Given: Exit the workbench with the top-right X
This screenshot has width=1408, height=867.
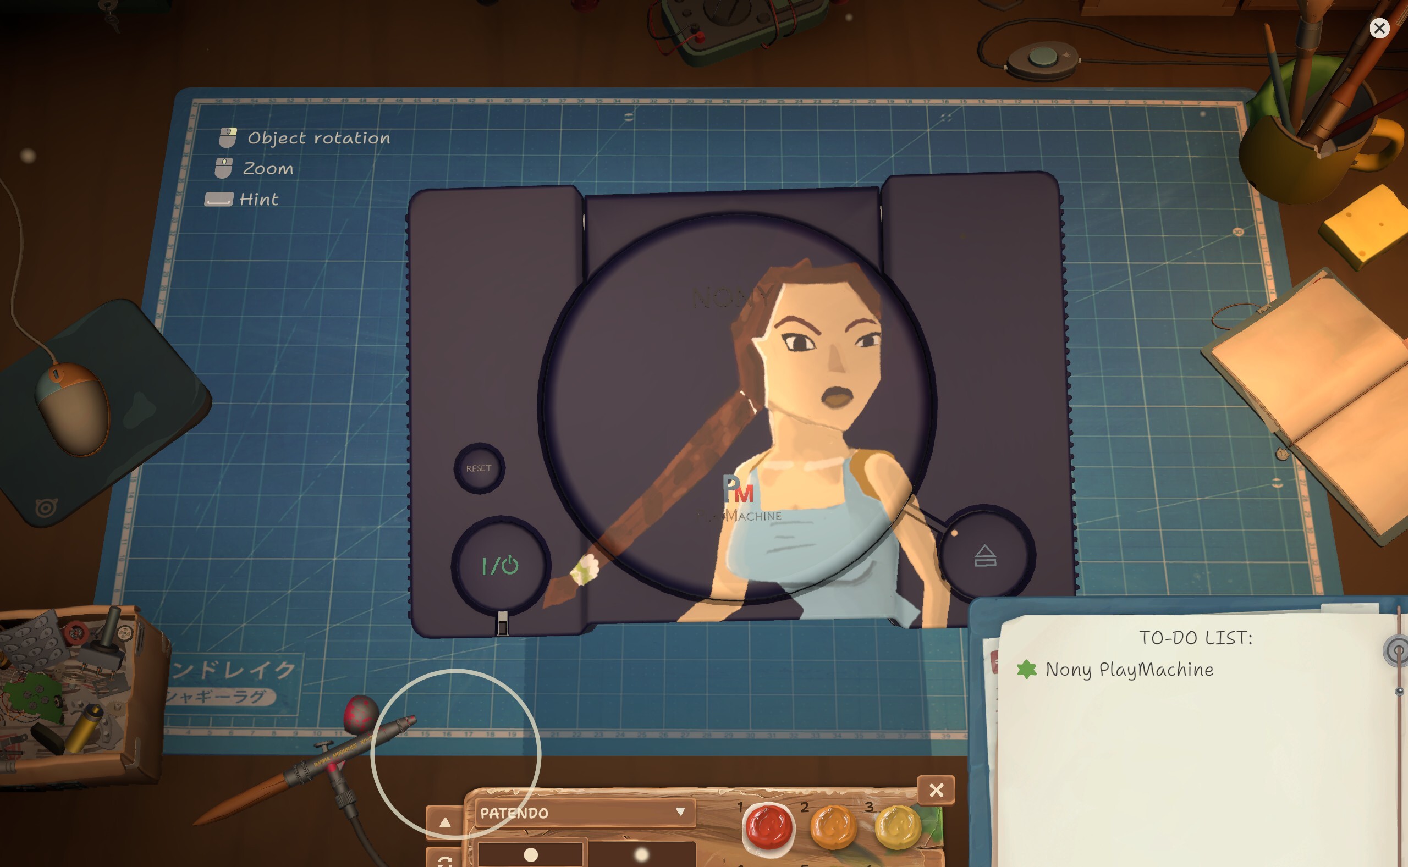Looking at the screenshot, I should pos(1379,28).
